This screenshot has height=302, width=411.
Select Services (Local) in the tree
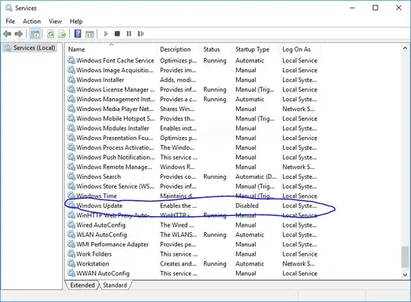(x=34, y=48)
